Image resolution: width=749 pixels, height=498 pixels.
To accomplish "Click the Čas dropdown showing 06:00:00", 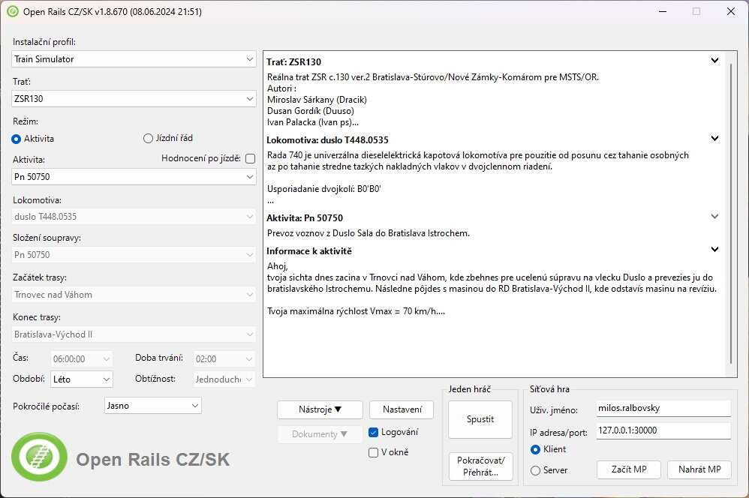I will pos(82,358).
